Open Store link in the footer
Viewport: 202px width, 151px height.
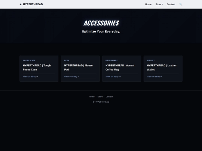[x=100, y=97]
